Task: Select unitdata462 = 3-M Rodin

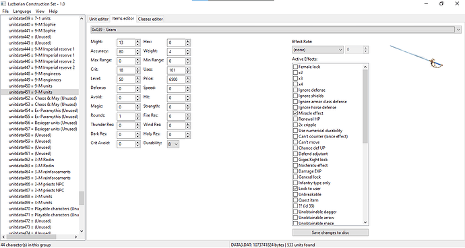Action: tap(31, 160)
